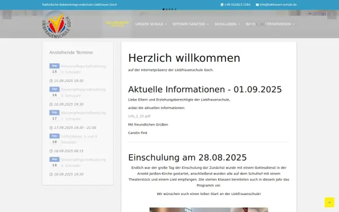
Task: Click the Katholische Bekenntnisgrundschule Liebfrauen Goch text
Action: click(80, 5)
